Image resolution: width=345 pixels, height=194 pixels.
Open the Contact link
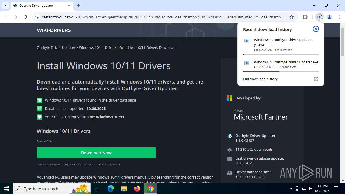coord(90,164)
